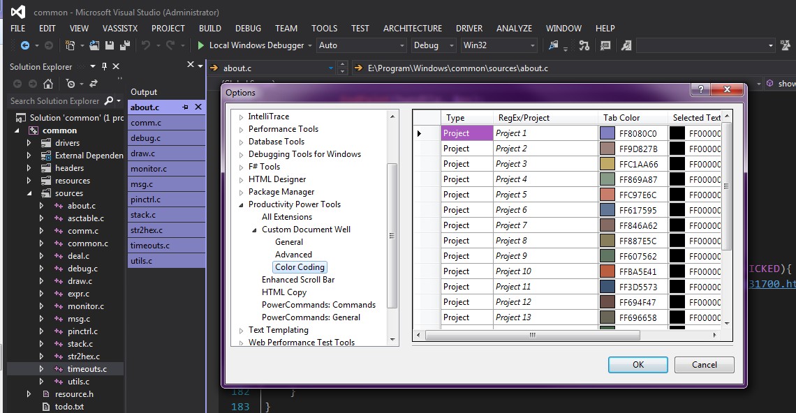Click the Find in Files toolbar icon
This screenshot has height=413, width=796.
[553, 45]
